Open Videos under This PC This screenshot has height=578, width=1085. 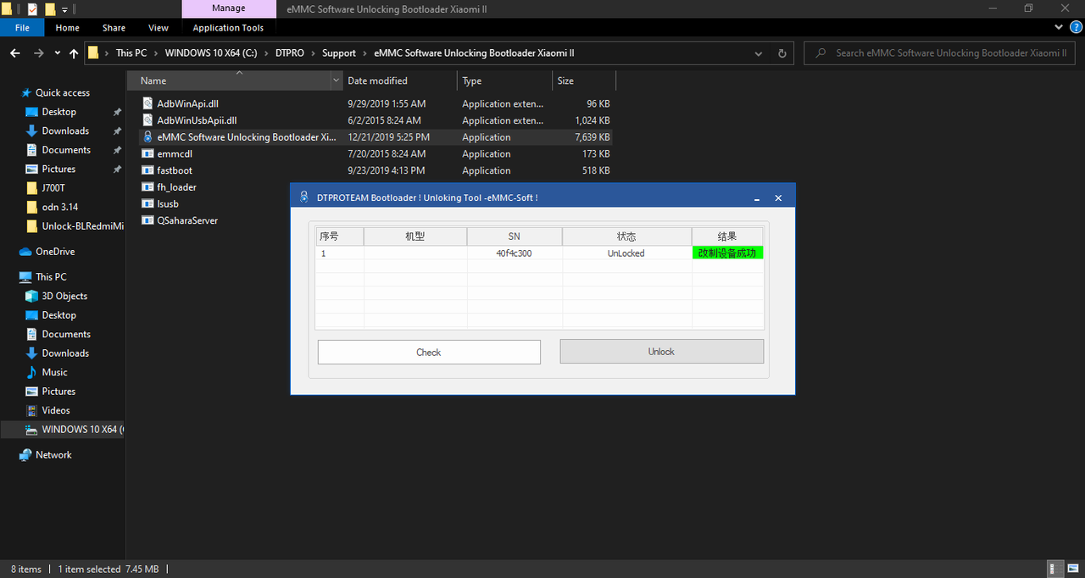point(56,410)
